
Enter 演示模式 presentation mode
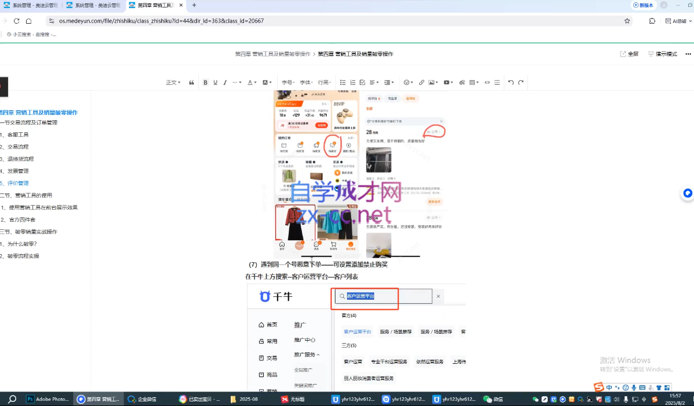pyautogui.click(x=663, y=54)
